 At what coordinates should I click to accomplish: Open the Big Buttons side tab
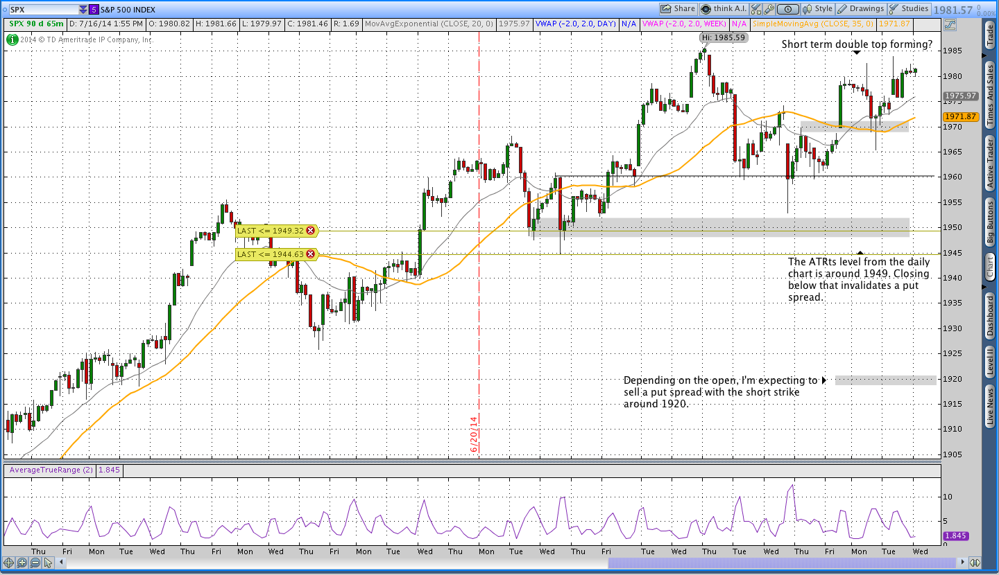pos(991,223)
